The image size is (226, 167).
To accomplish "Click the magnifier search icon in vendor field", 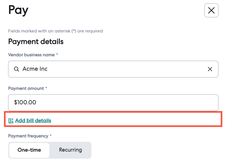I will tap(17, 69).
